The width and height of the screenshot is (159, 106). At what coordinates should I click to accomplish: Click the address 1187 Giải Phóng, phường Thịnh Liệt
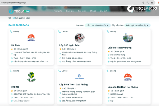point(78,93)
